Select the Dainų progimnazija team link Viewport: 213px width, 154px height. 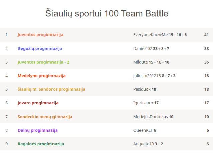click(x=37, y=130)
